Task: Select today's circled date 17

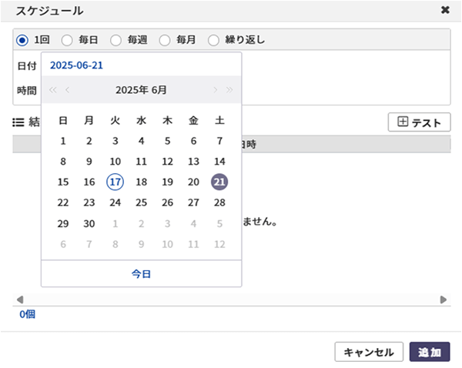Action: (115, 182)
